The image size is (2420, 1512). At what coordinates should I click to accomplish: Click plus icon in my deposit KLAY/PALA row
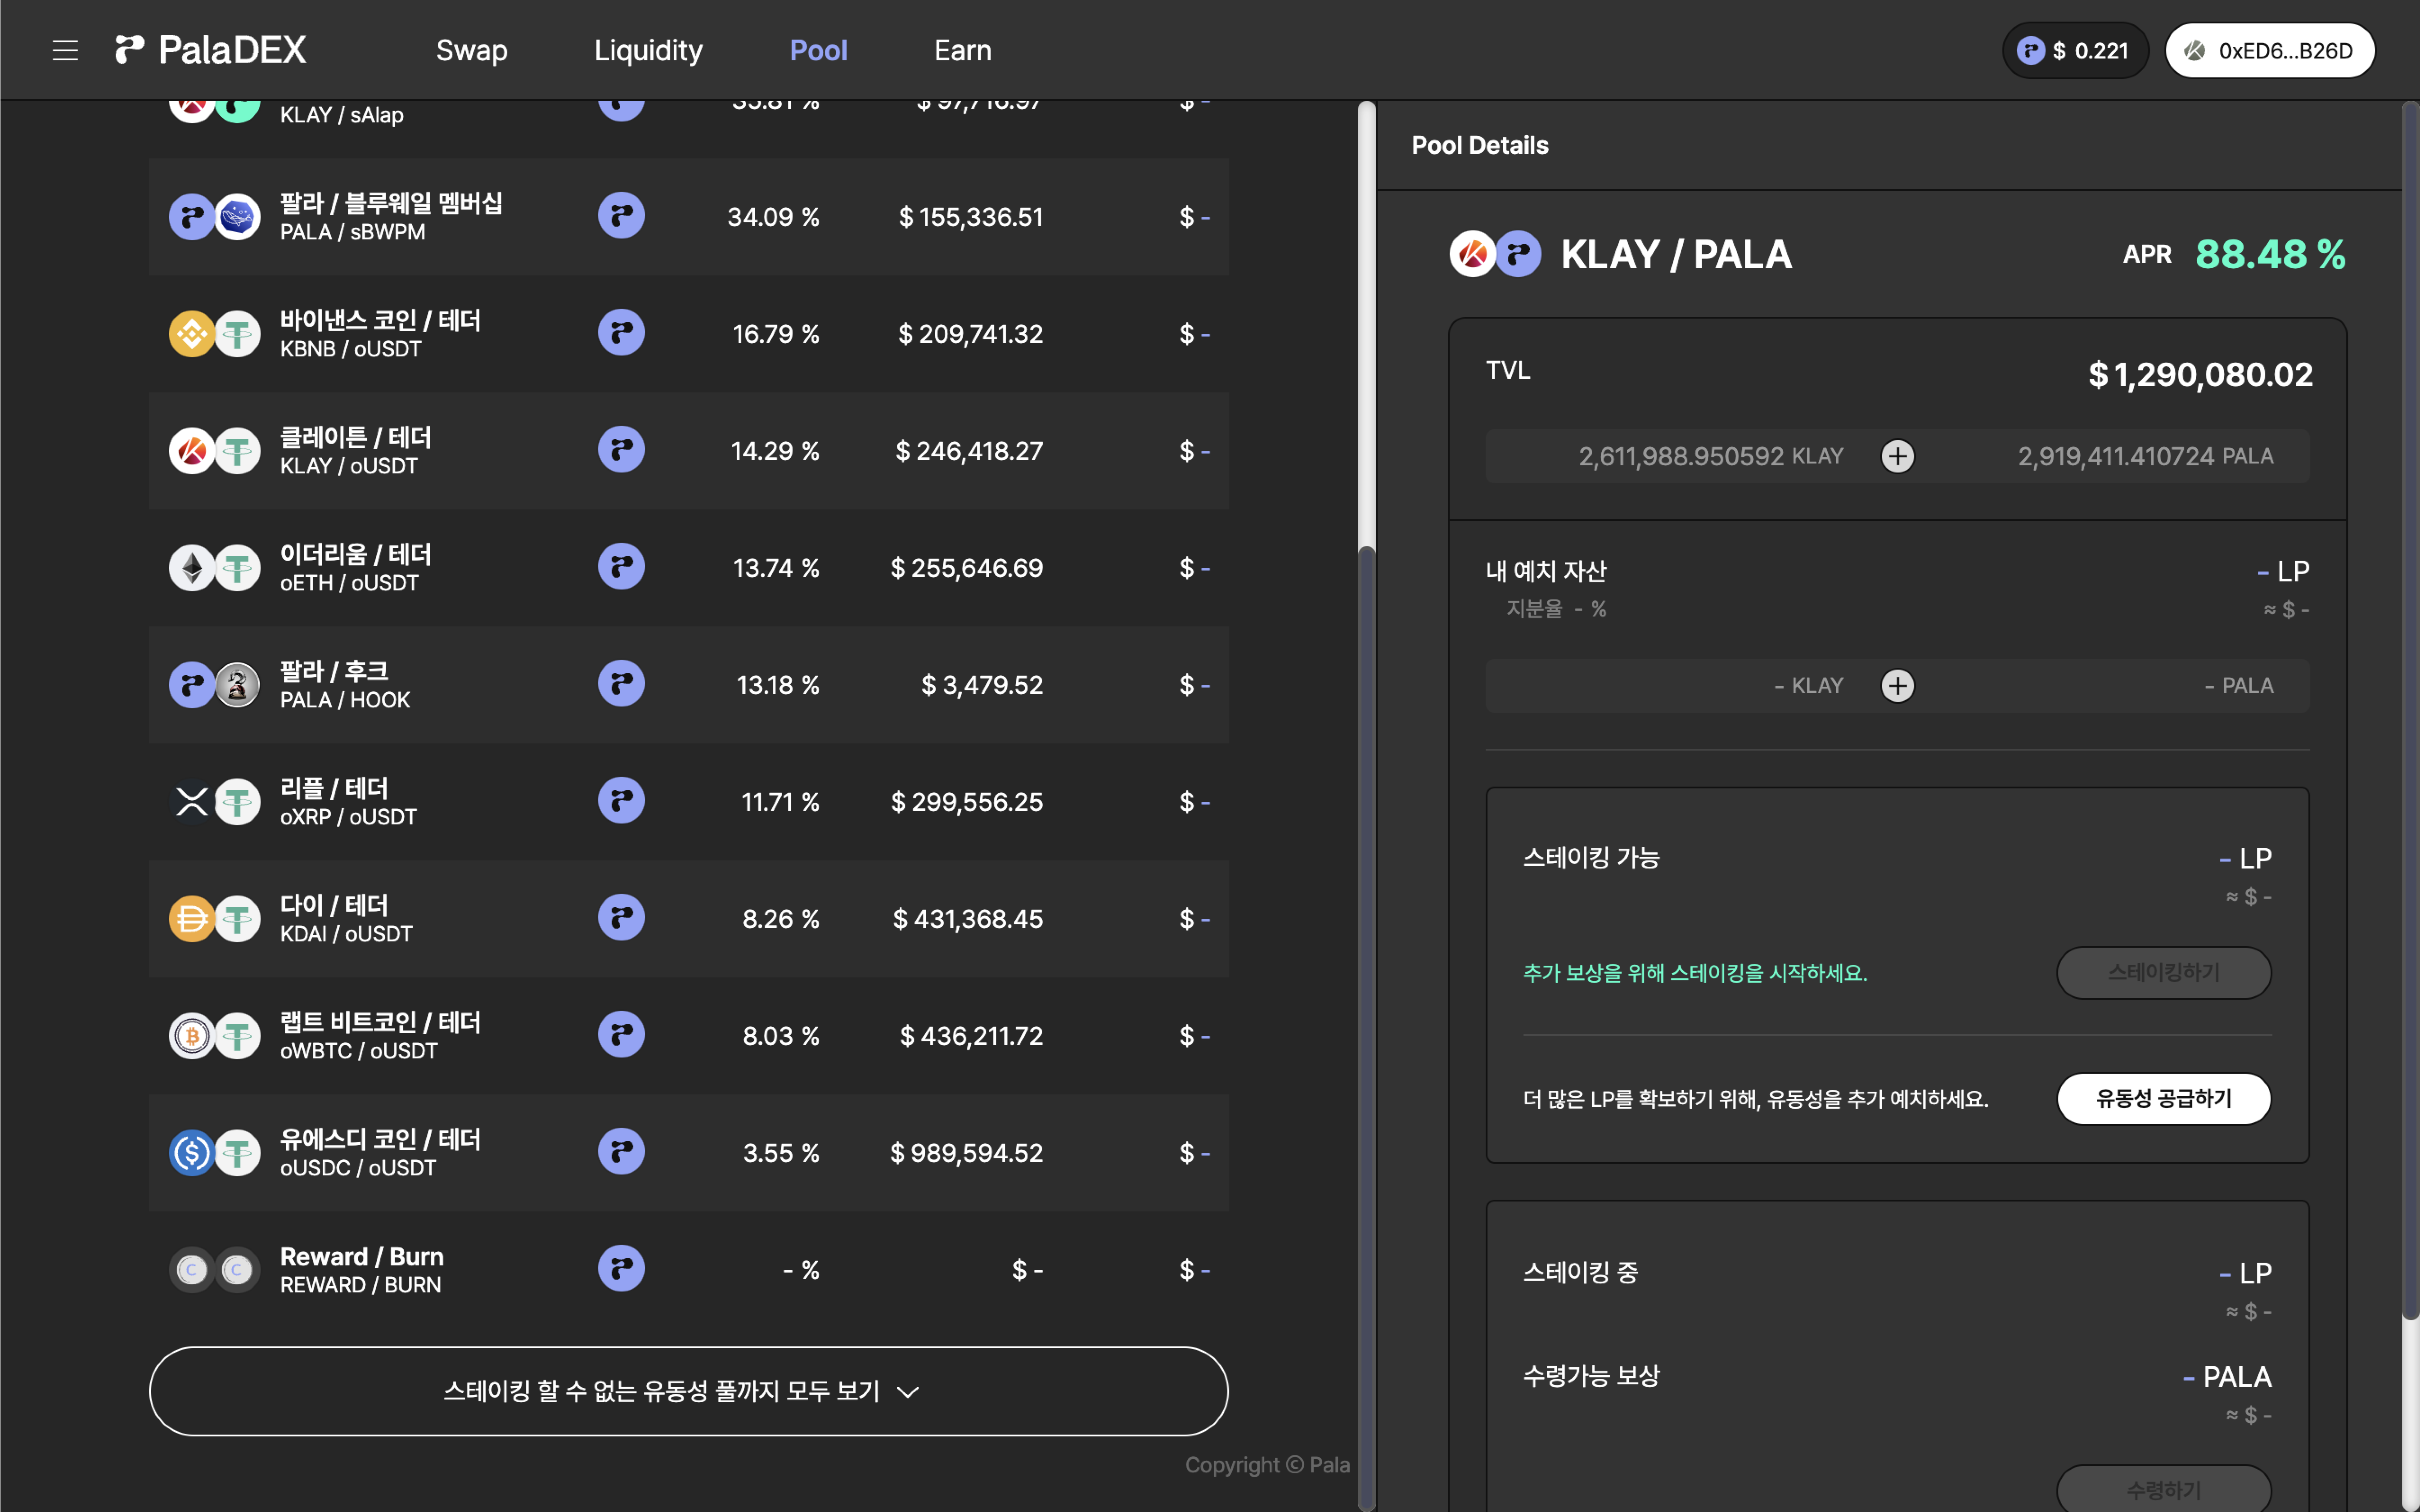tap(1897, 685)
